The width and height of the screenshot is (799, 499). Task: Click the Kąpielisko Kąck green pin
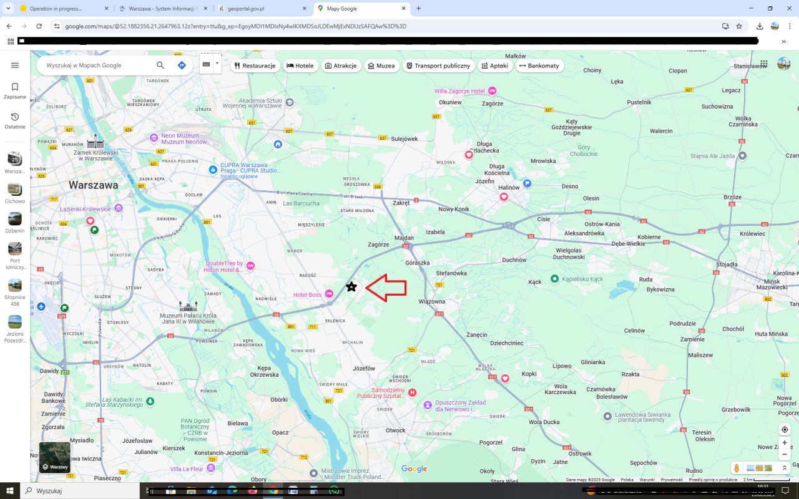tap(554, 278)
